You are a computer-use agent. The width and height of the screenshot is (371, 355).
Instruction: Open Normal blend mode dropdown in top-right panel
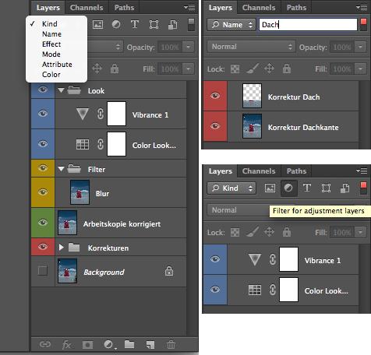[x=251, y=47]
